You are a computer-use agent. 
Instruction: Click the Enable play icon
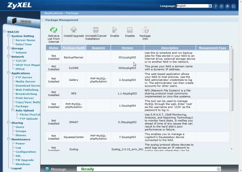point(115,30)
